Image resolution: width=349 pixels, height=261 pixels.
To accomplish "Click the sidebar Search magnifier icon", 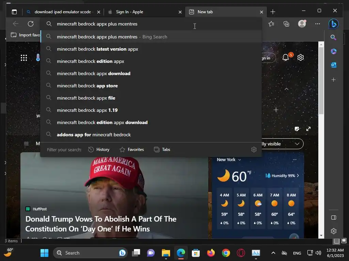I will 333,37.
